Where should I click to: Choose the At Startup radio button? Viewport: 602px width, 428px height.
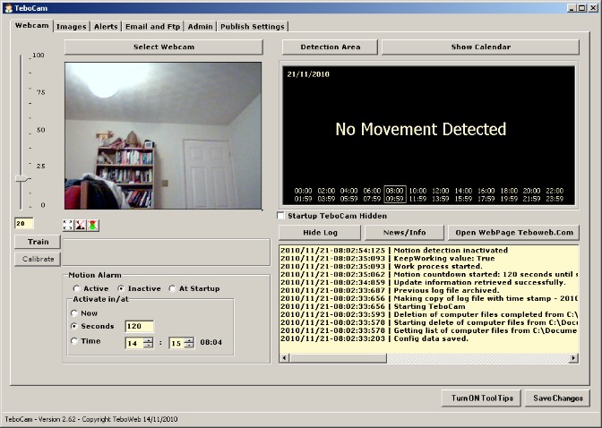(x=172, y=288)
